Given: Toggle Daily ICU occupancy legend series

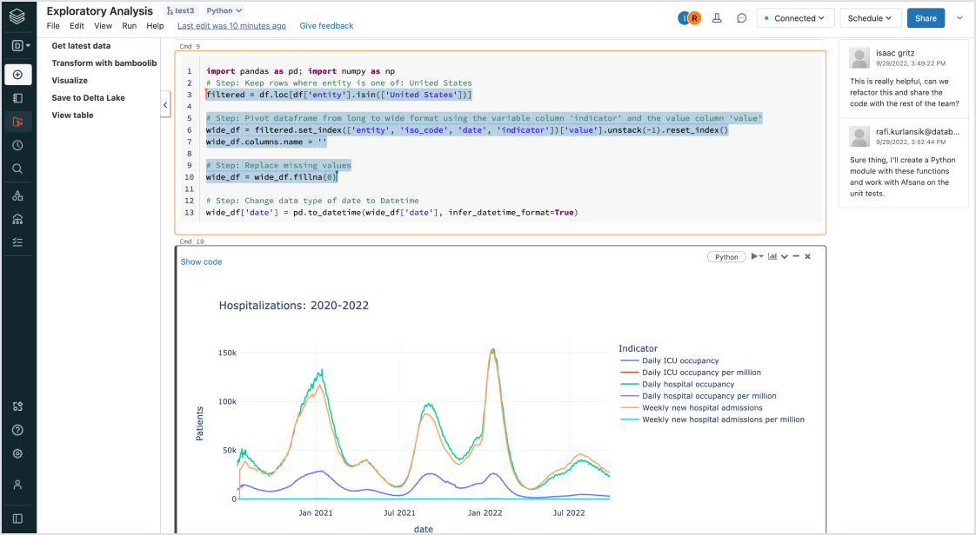Looking at the screenshot, I should (679, 360).
